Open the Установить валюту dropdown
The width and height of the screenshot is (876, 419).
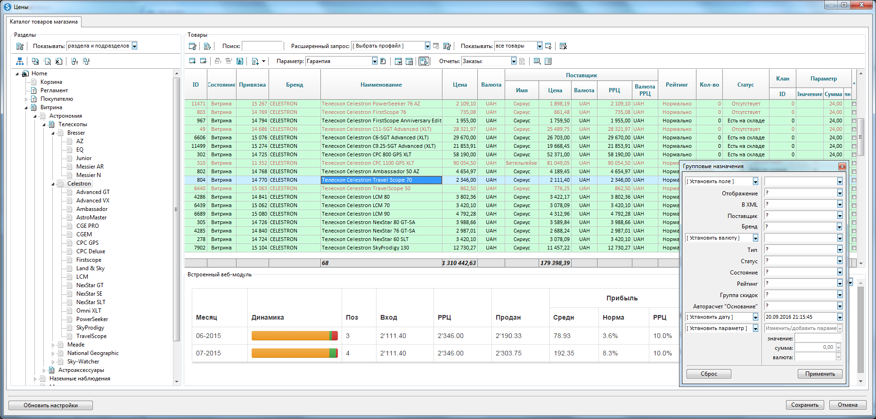[755, 238]
